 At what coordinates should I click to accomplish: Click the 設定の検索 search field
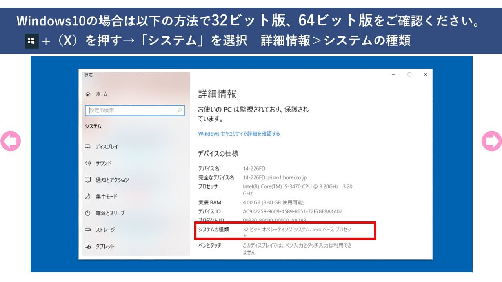pos(135,110)
